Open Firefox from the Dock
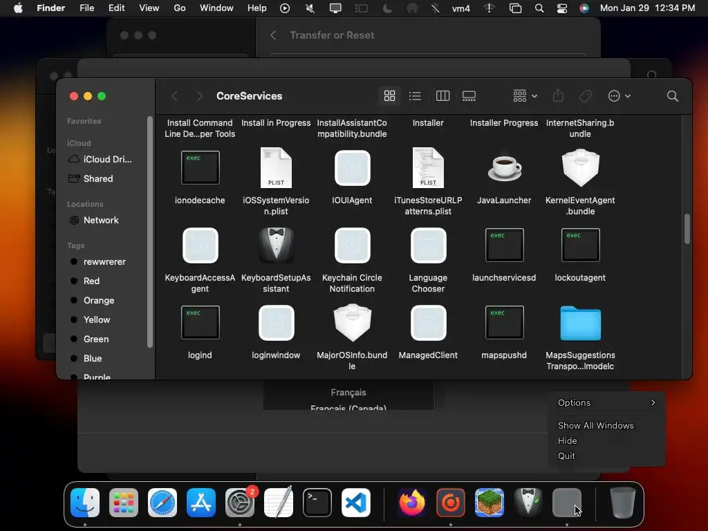Viewport: 708px width, 531px height. click(x=412, y=503)
